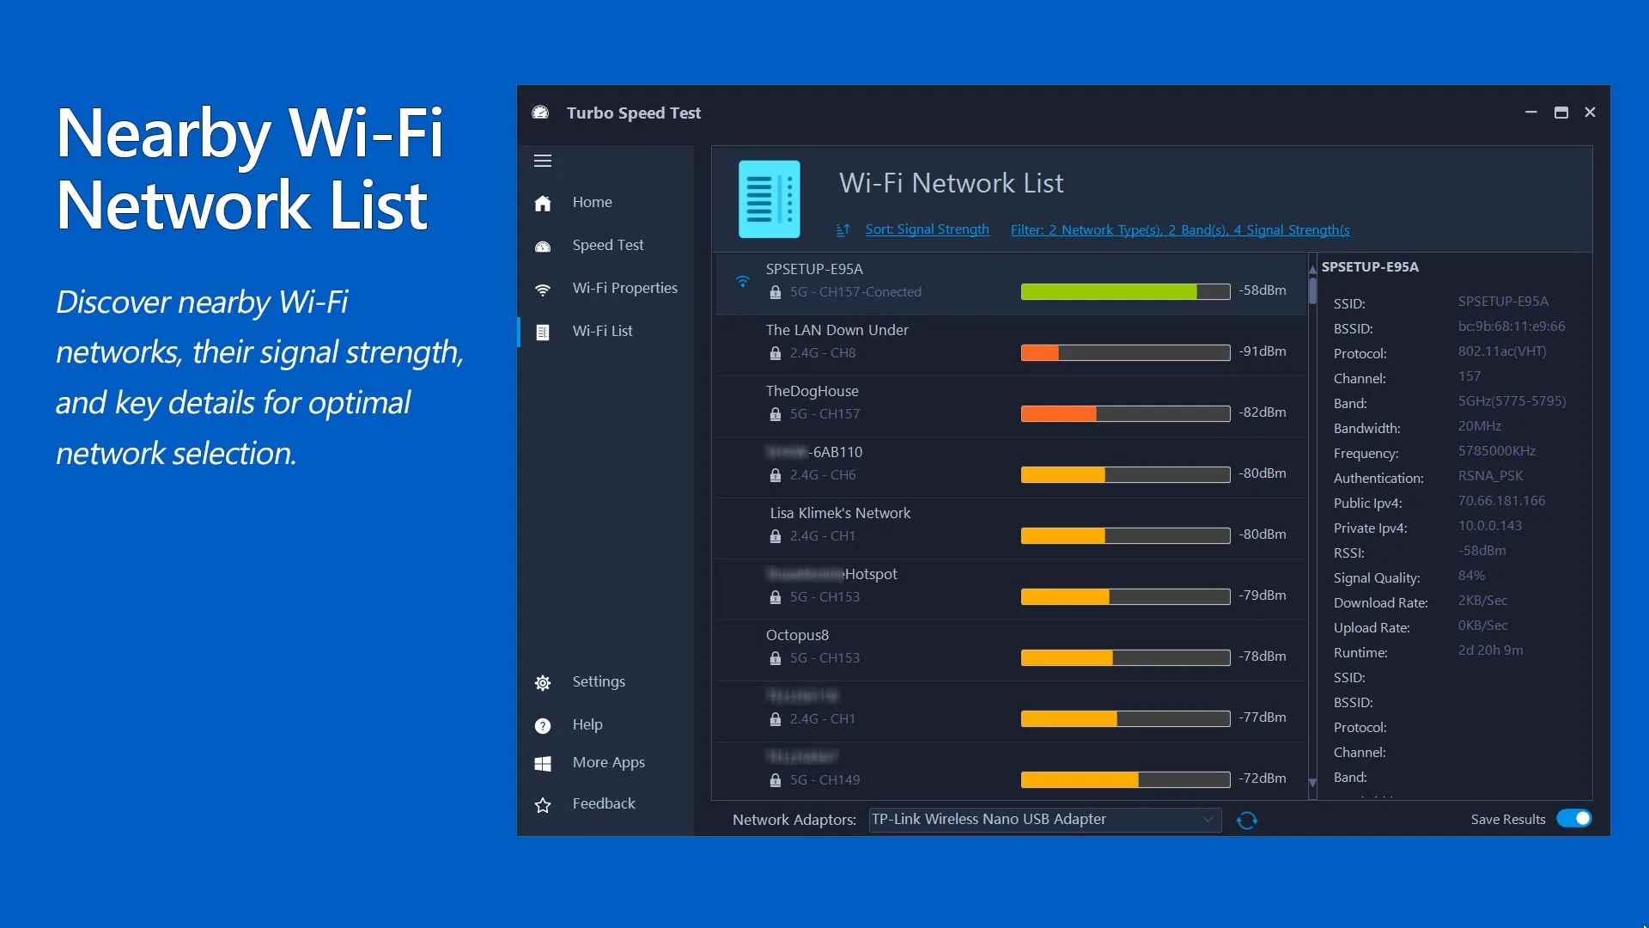
Task: Open the hamburger navigation menu
Action: [543, 161]
